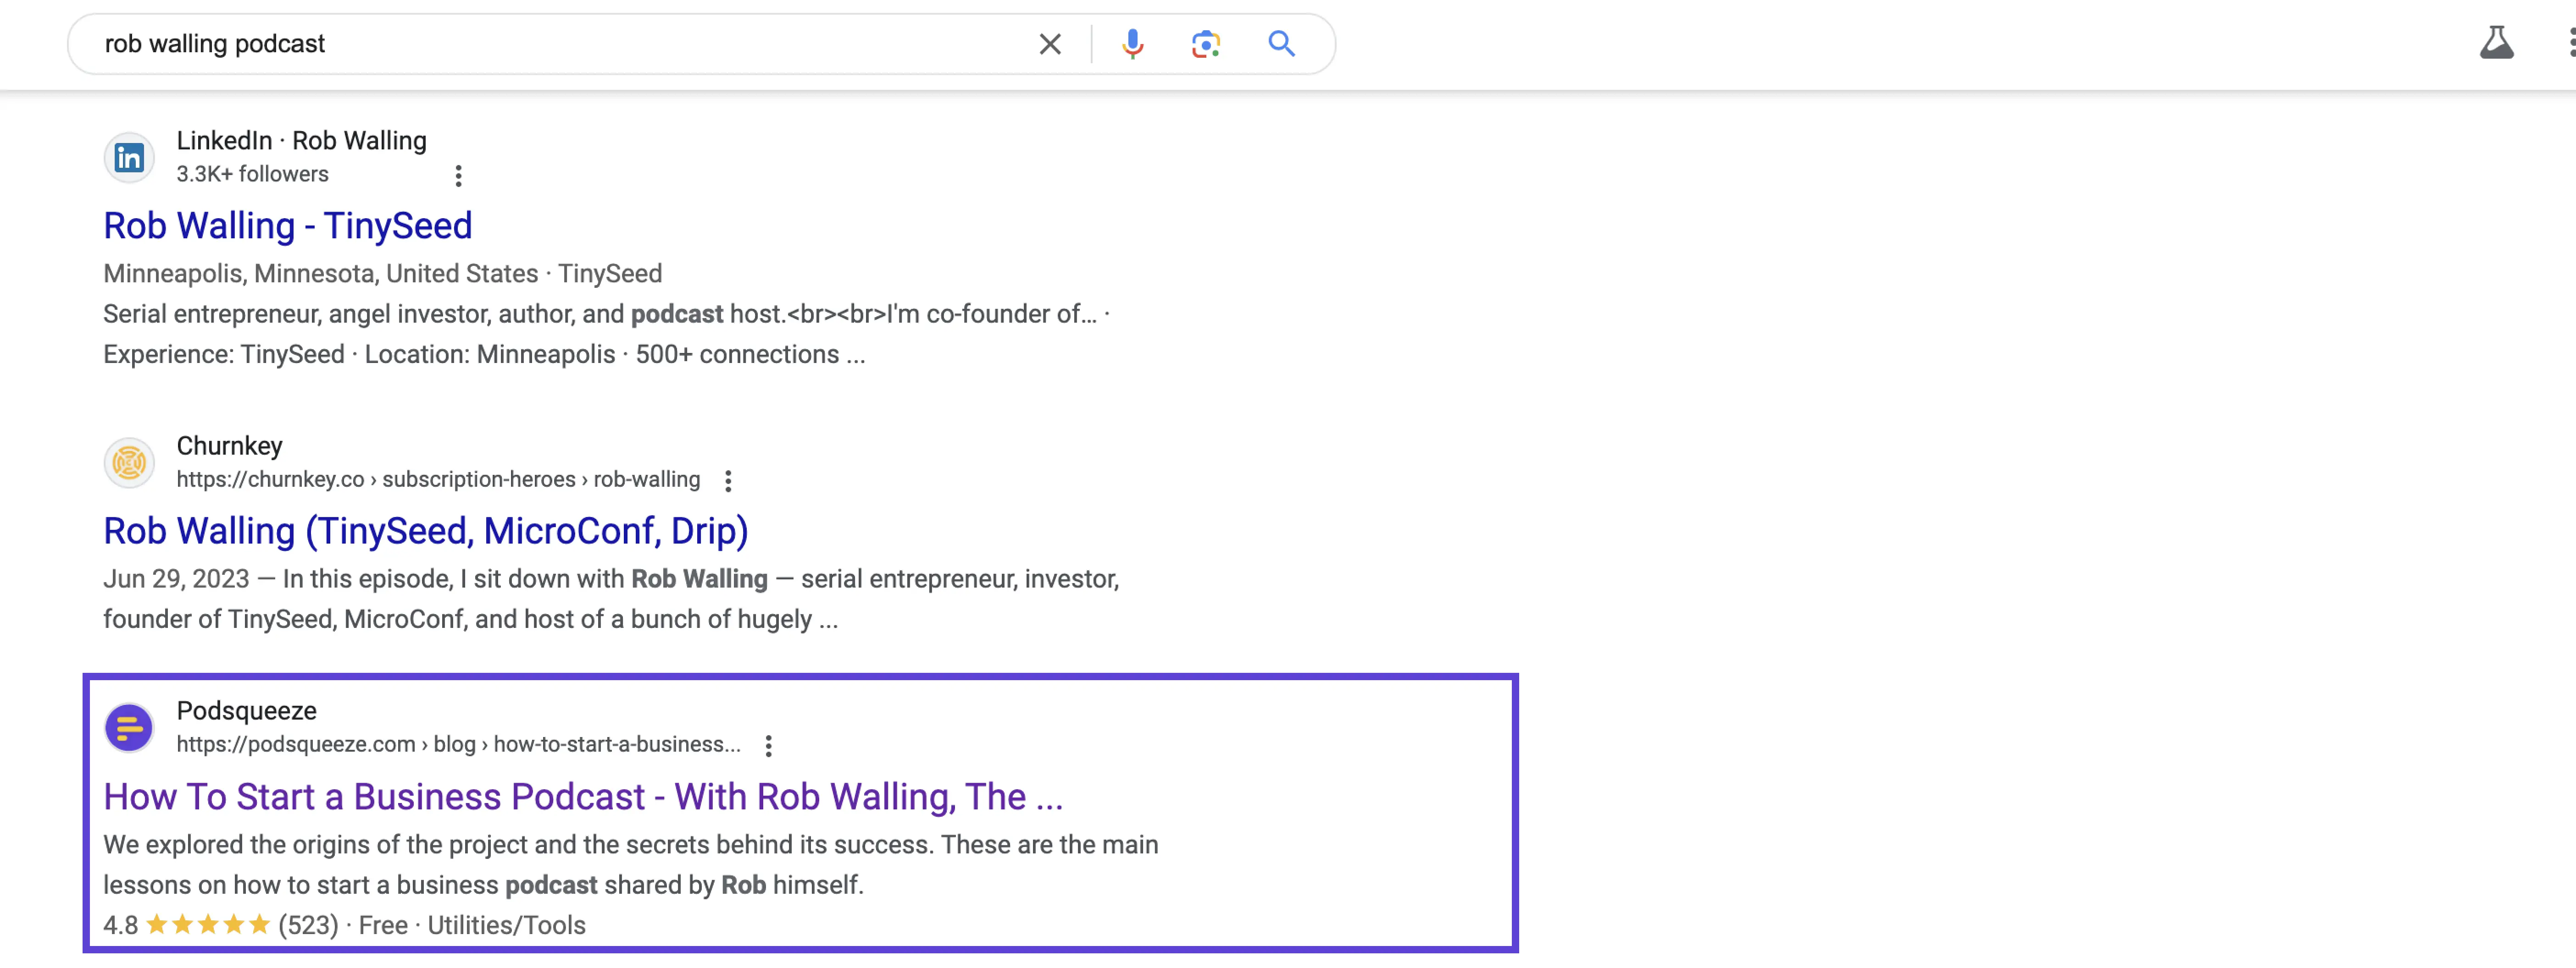
Task: Open 'How To Start a Business Podcast' link
Action: click(583, 796)
